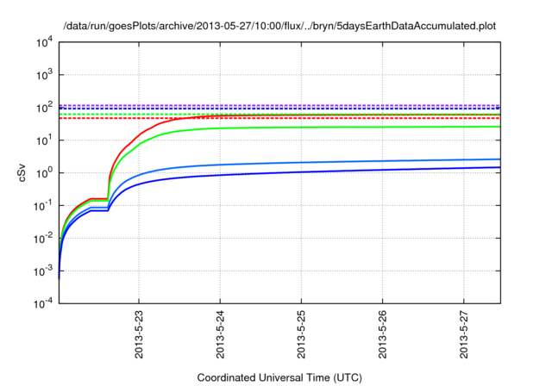The height and width of the screenshot is (386, 552).
Task: Click the Coordinated Universal Time axis title
Action: [x=279, y=377]
